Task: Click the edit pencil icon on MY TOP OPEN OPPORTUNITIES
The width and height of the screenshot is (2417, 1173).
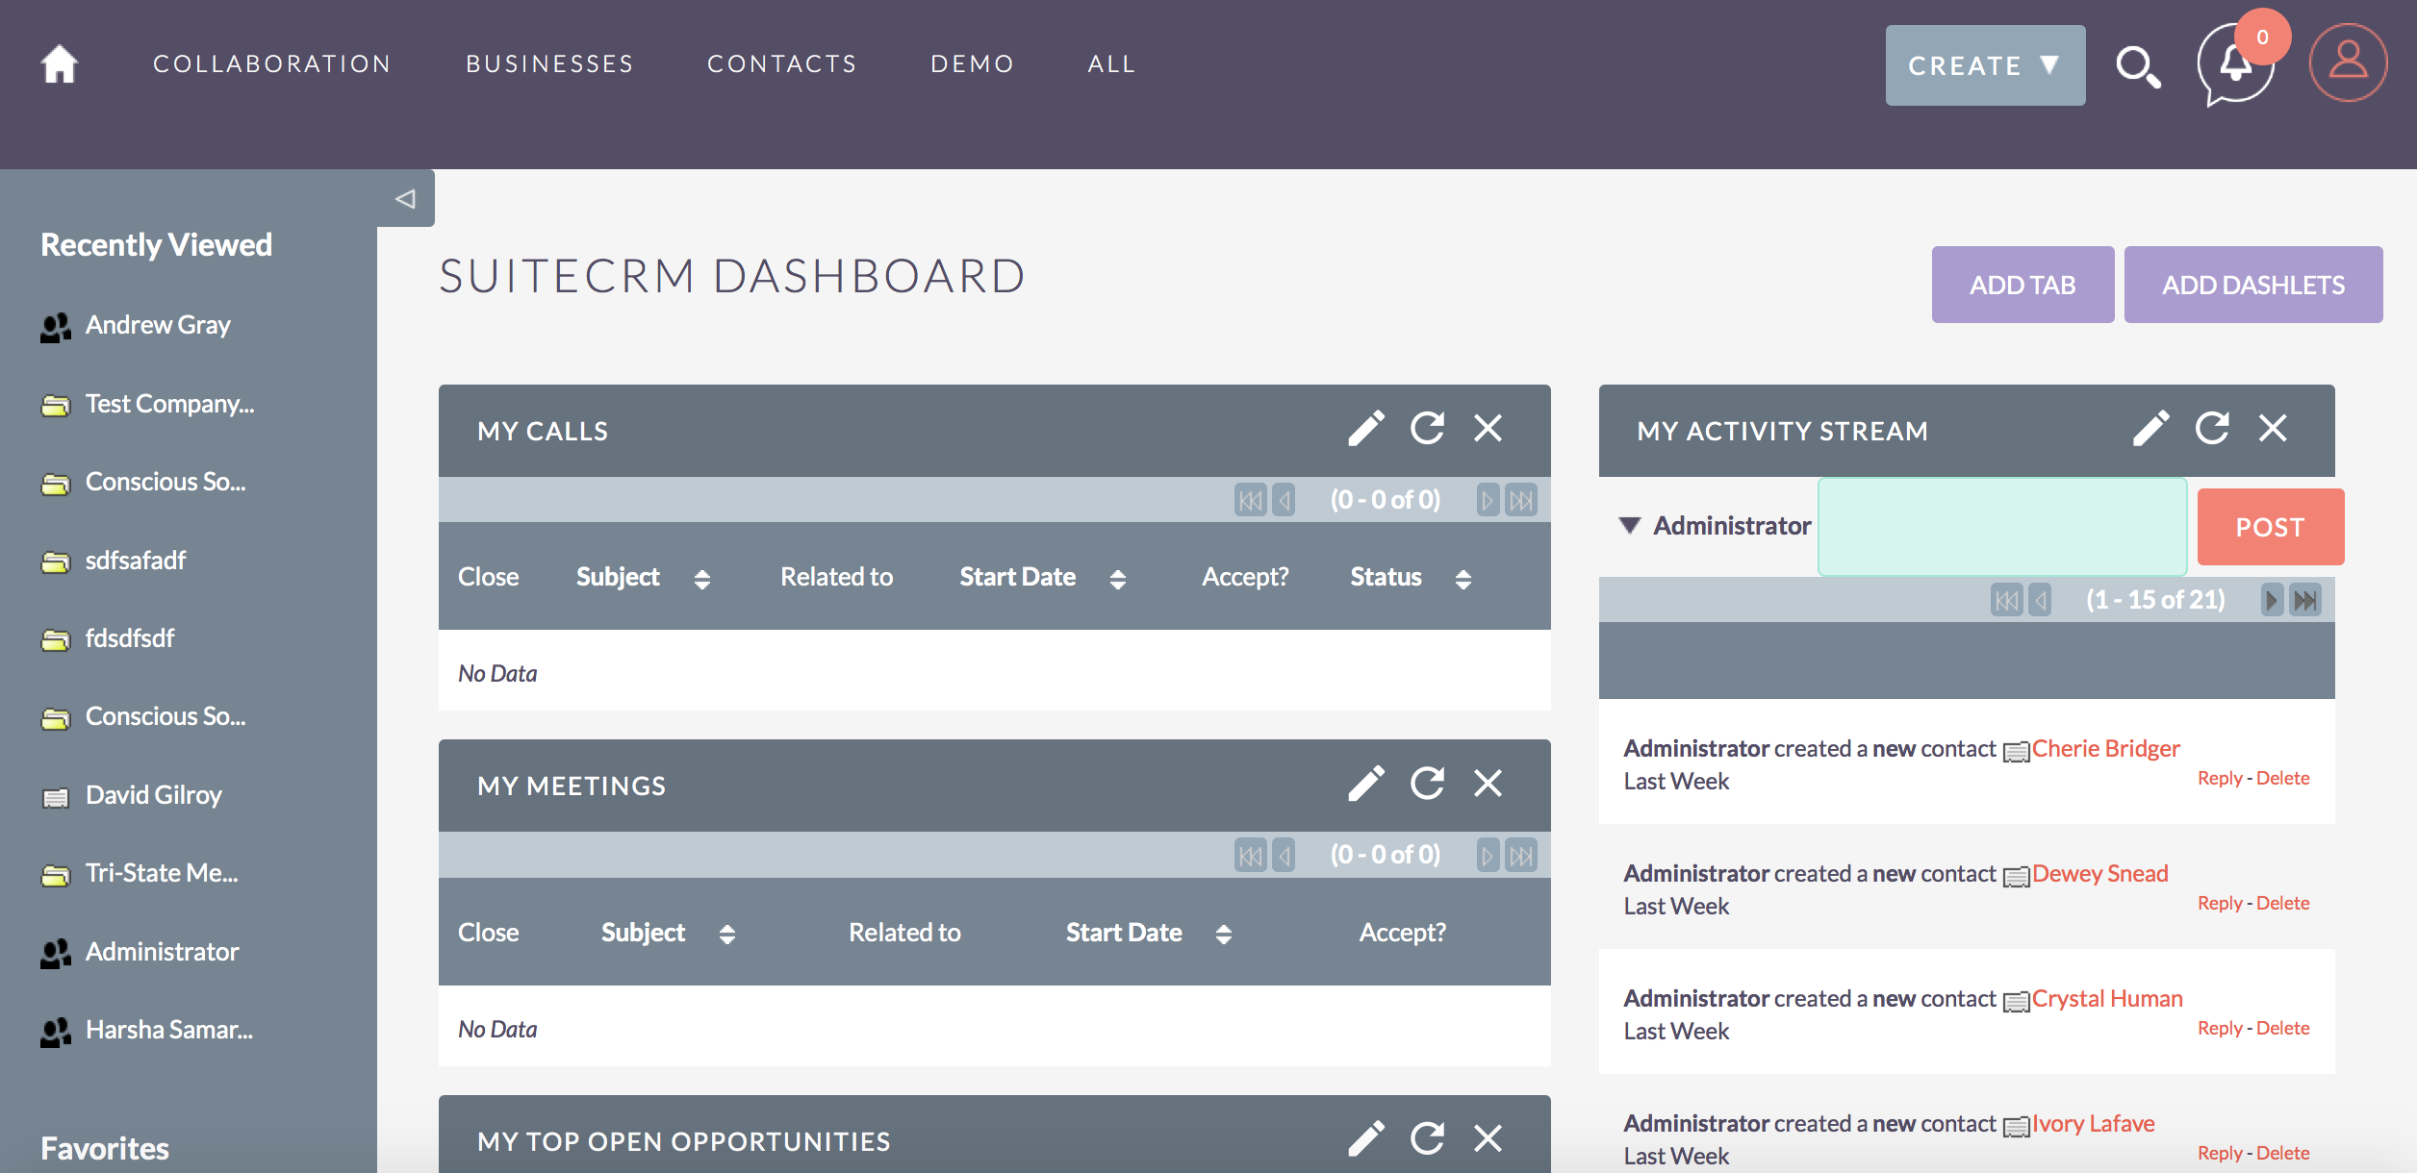Action: 1364,1139
